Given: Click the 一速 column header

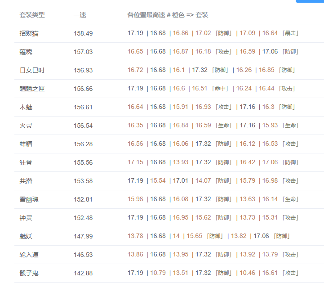Looking at the screenshot, I should click(x=80, y=15).
